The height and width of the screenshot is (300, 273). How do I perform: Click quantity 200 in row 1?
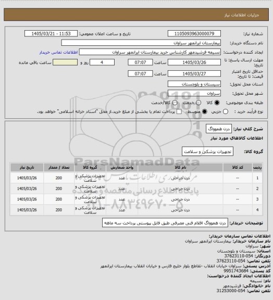click(59, 178)
